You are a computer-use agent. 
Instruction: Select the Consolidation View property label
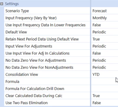click(x=22, y=74)
